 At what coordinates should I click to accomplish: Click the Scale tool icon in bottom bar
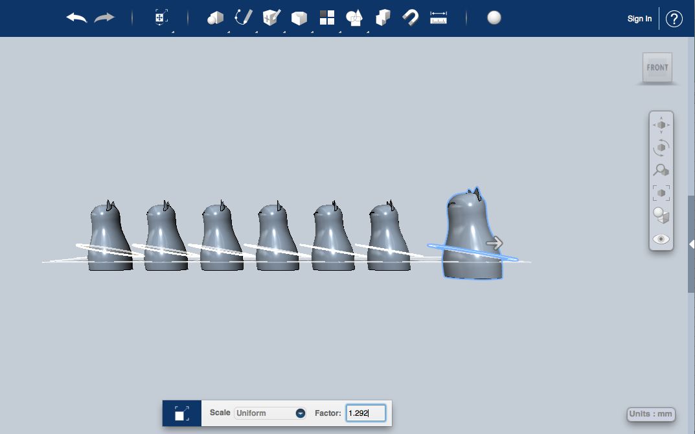[182, 413]
